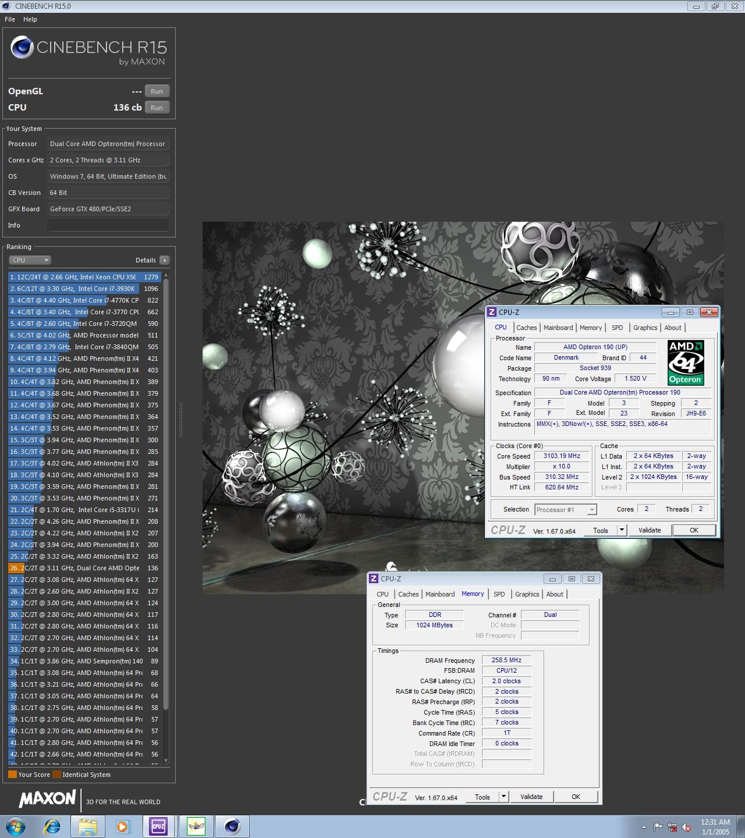The image size is (745, 838).
Task: Switch to Graphics tab in upper CPU-Z
Action: click(645, 328)
